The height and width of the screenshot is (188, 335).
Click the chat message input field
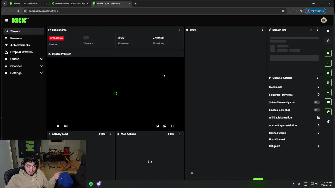tap(225, 173)
